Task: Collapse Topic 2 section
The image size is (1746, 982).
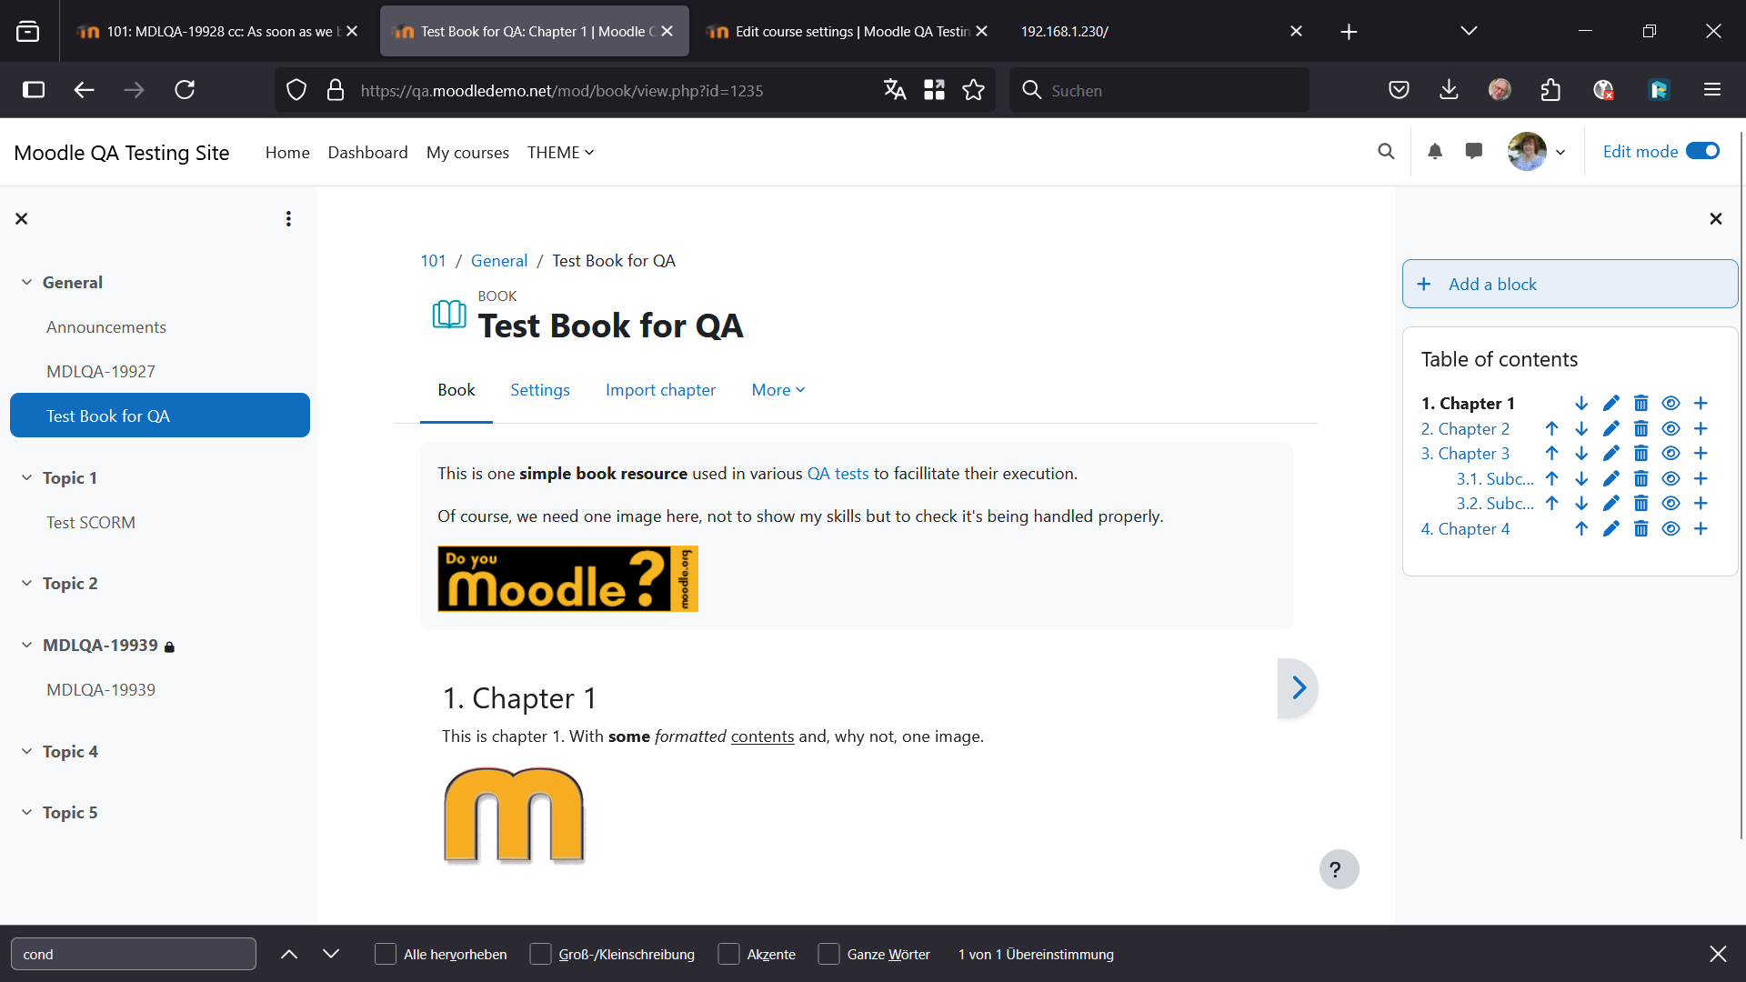Action: coord(26,583)
